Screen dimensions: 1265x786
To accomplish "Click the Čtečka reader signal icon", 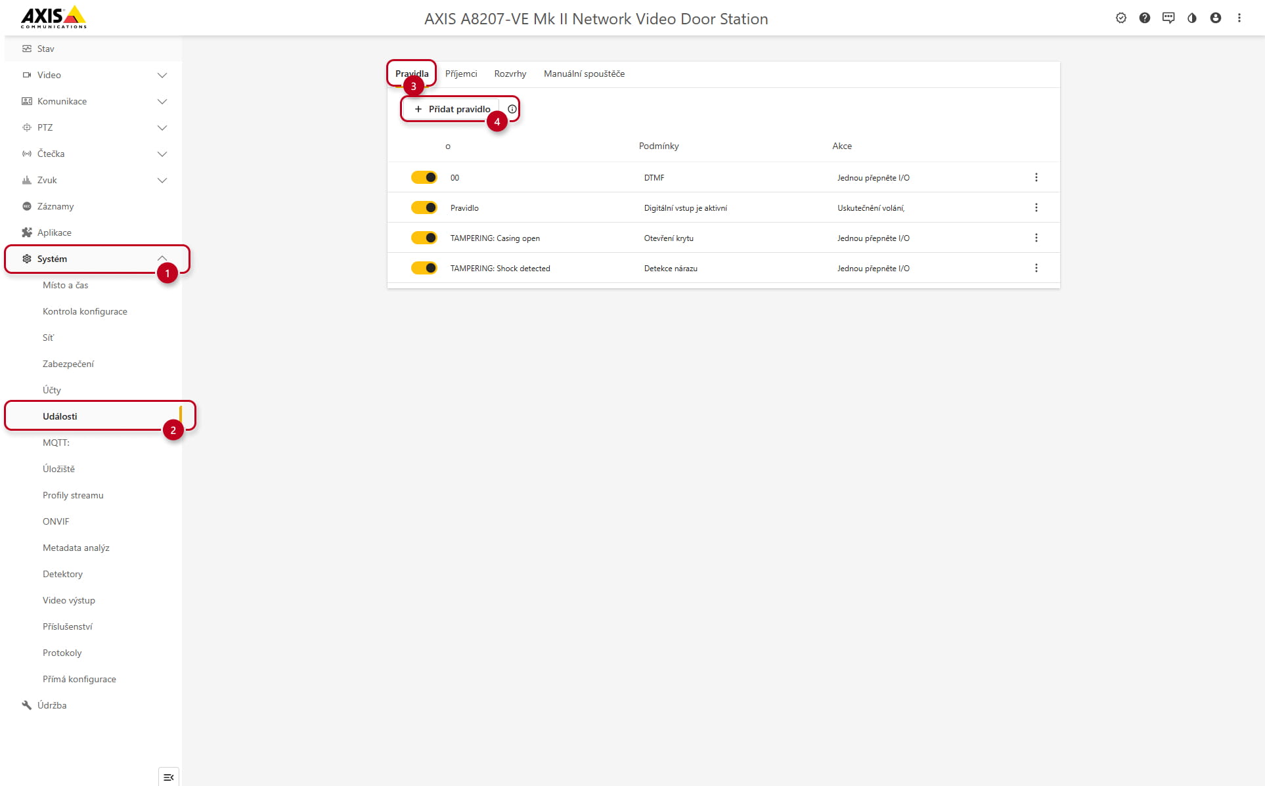I will [27, 154].
